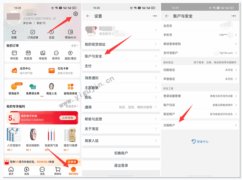Open 账户与安全 settings row
This screenshot has width=242, height=180.
coord(121,56)
